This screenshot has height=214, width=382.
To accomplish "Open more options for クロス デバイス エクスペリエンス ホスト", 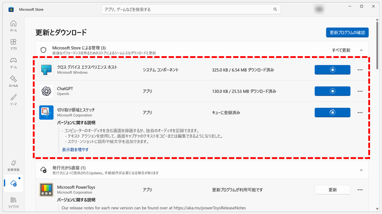I will [360, 70].
